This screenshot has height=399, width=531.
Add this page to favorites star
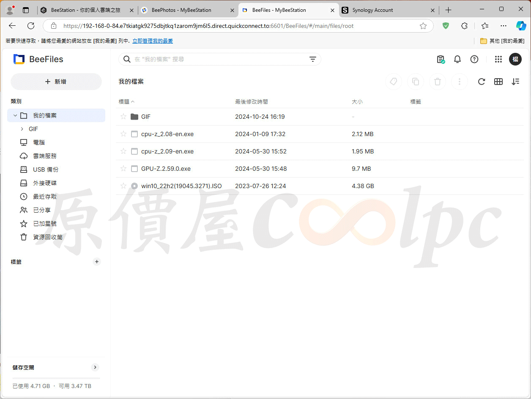(x=423, y=26)
